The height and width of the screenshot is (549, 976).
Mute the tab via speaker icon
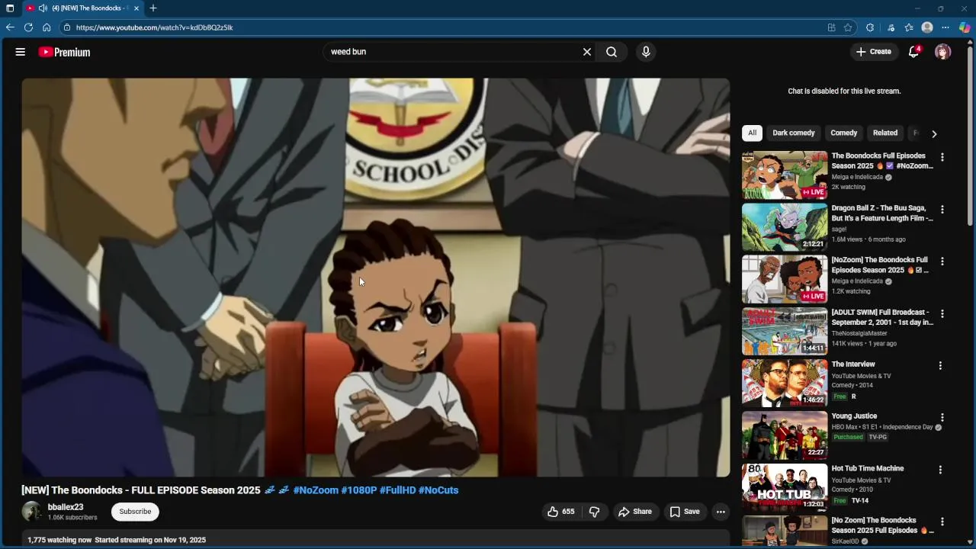[43, 8]
